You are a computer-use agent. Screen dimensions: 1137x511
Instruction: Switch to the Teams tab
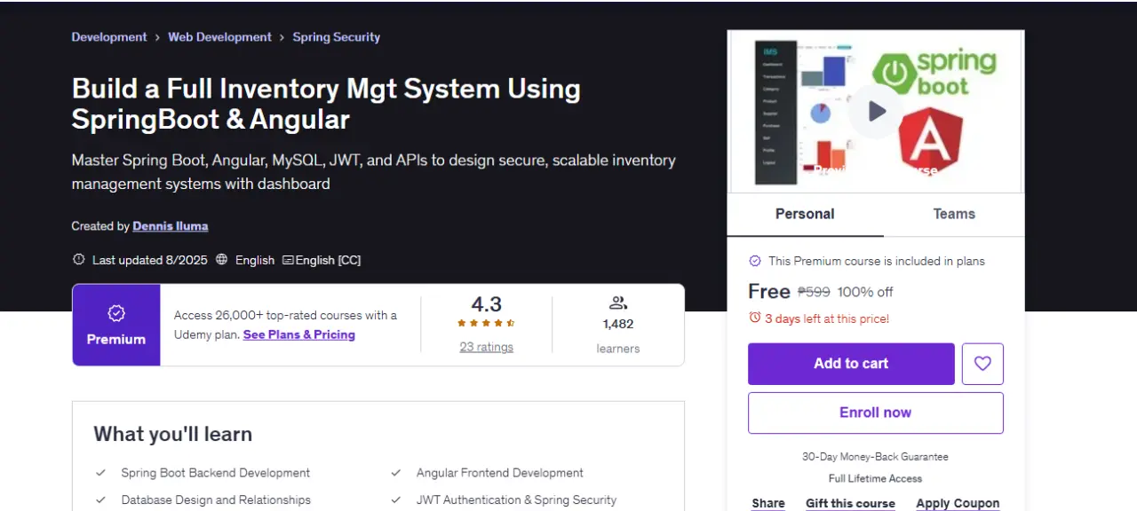pyautogui.click(x=954, y=214)
